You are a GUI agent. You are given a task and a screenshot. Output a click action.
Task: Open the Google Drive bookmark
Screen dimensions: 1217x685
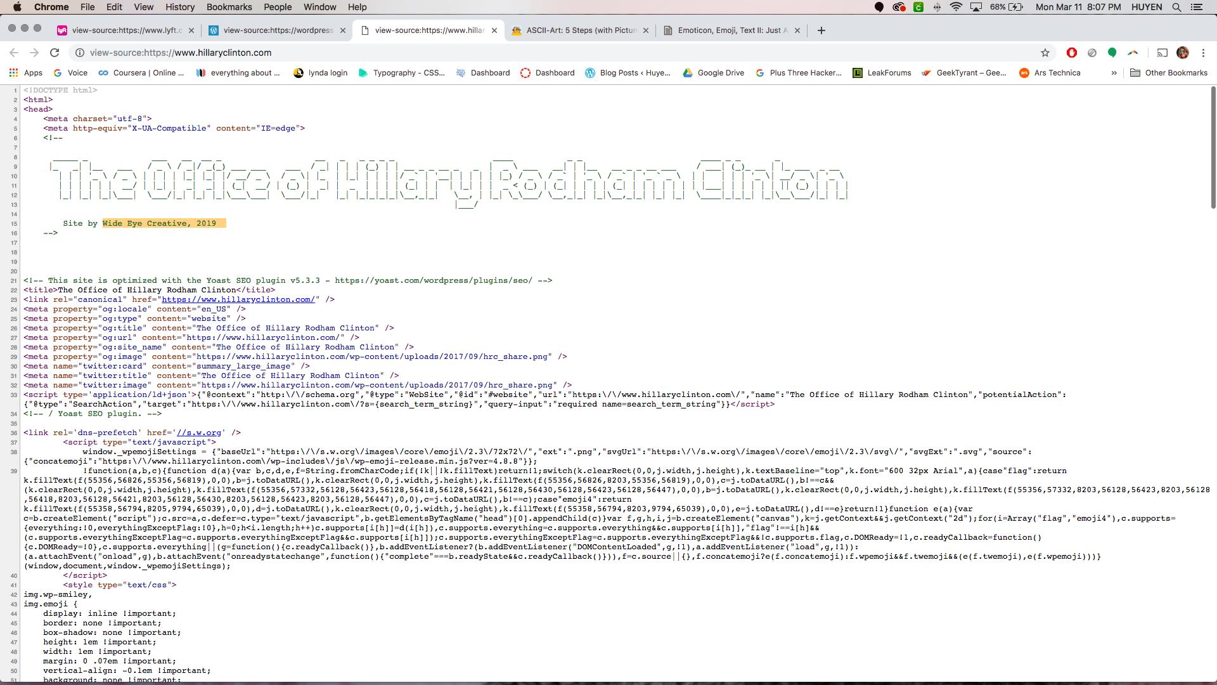713,73
